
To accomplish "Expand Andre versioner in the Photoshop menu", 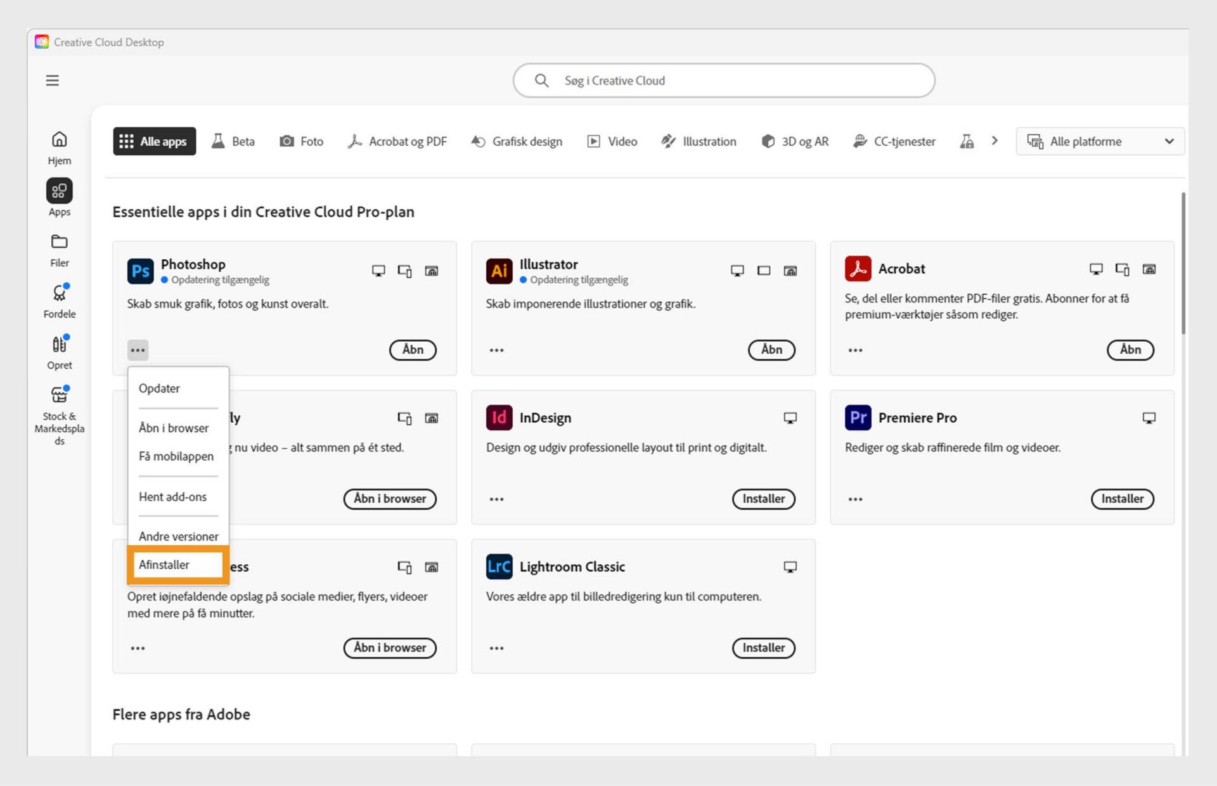I will 178,536.
